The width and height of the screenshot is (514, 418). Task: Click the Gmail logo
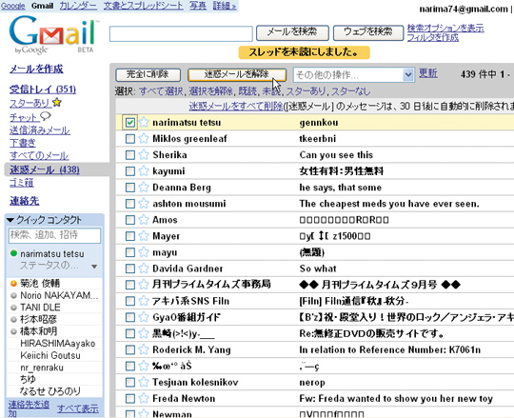53,34
